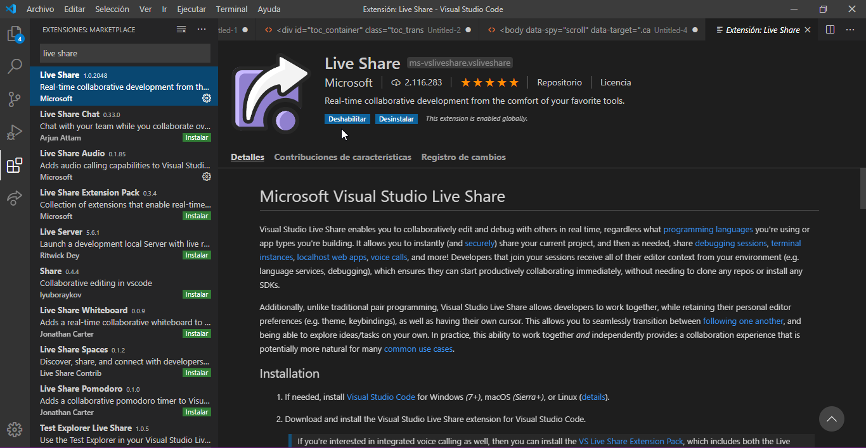Click the VS Code logo in title bar
This screenshot has width=866, height=448.
(x=11, y=9)
